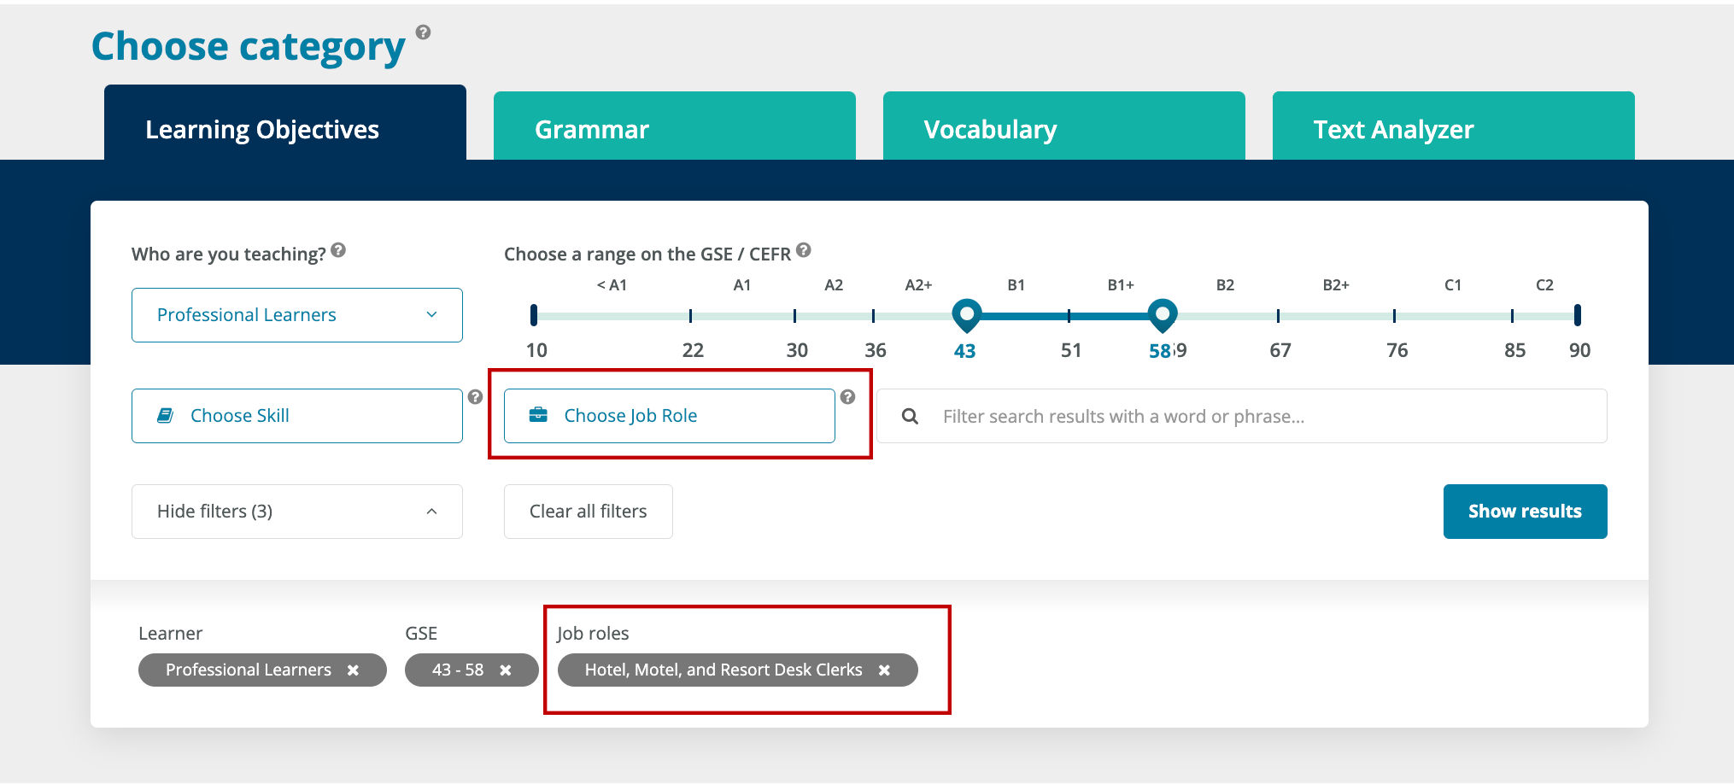Screen dimensions: 1734x784
Task: Click the help icon next to GSE / CEFR range
Action: (803, 250)
